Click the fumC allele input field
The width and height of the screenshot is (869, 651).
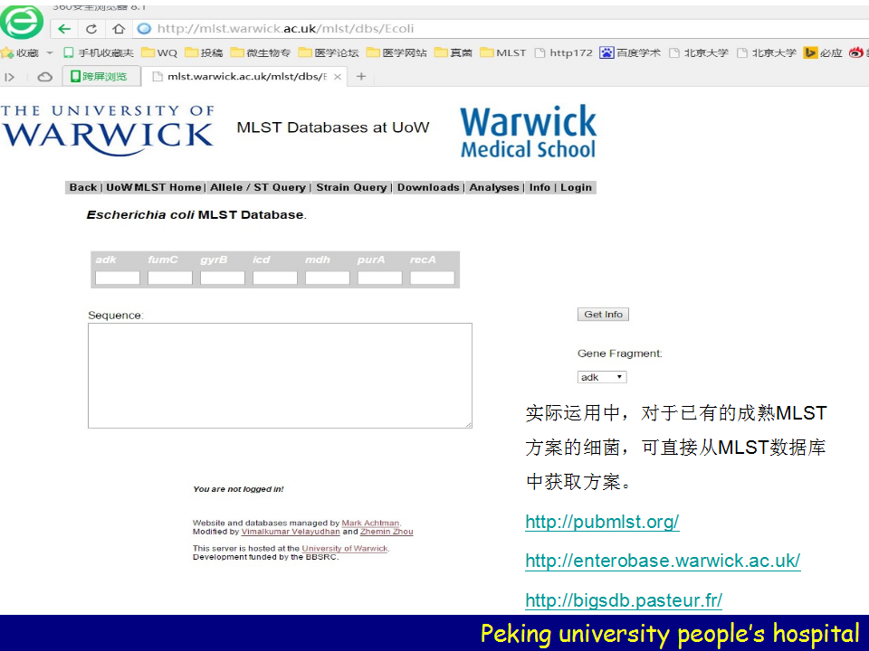pyautogui.click(x=170, y=278)
